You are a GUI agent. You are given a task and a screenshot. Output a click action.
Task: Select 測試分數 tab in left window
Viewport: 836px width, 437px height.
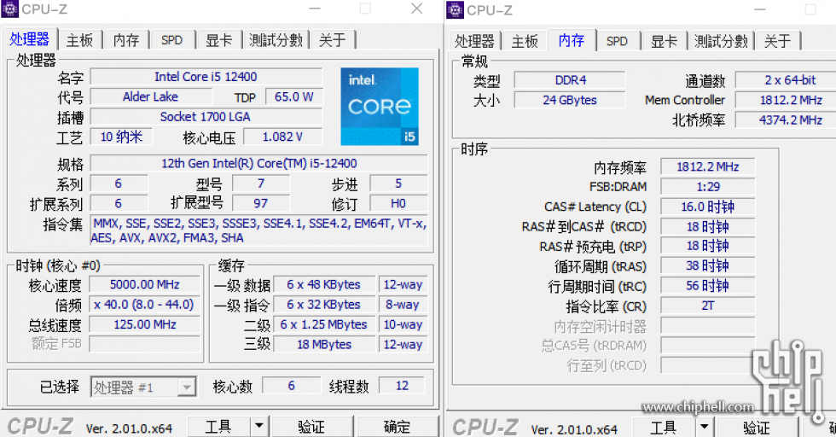coord(276,40)
